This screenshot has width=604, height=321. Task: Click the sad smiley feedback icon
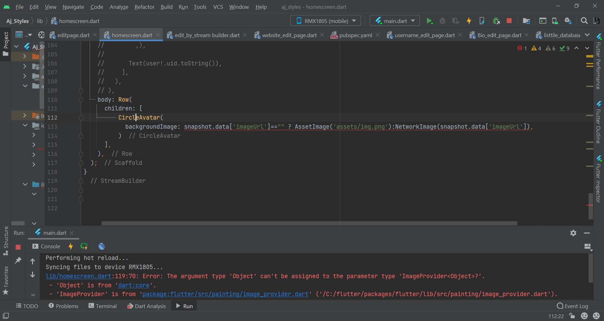[596, 316]
